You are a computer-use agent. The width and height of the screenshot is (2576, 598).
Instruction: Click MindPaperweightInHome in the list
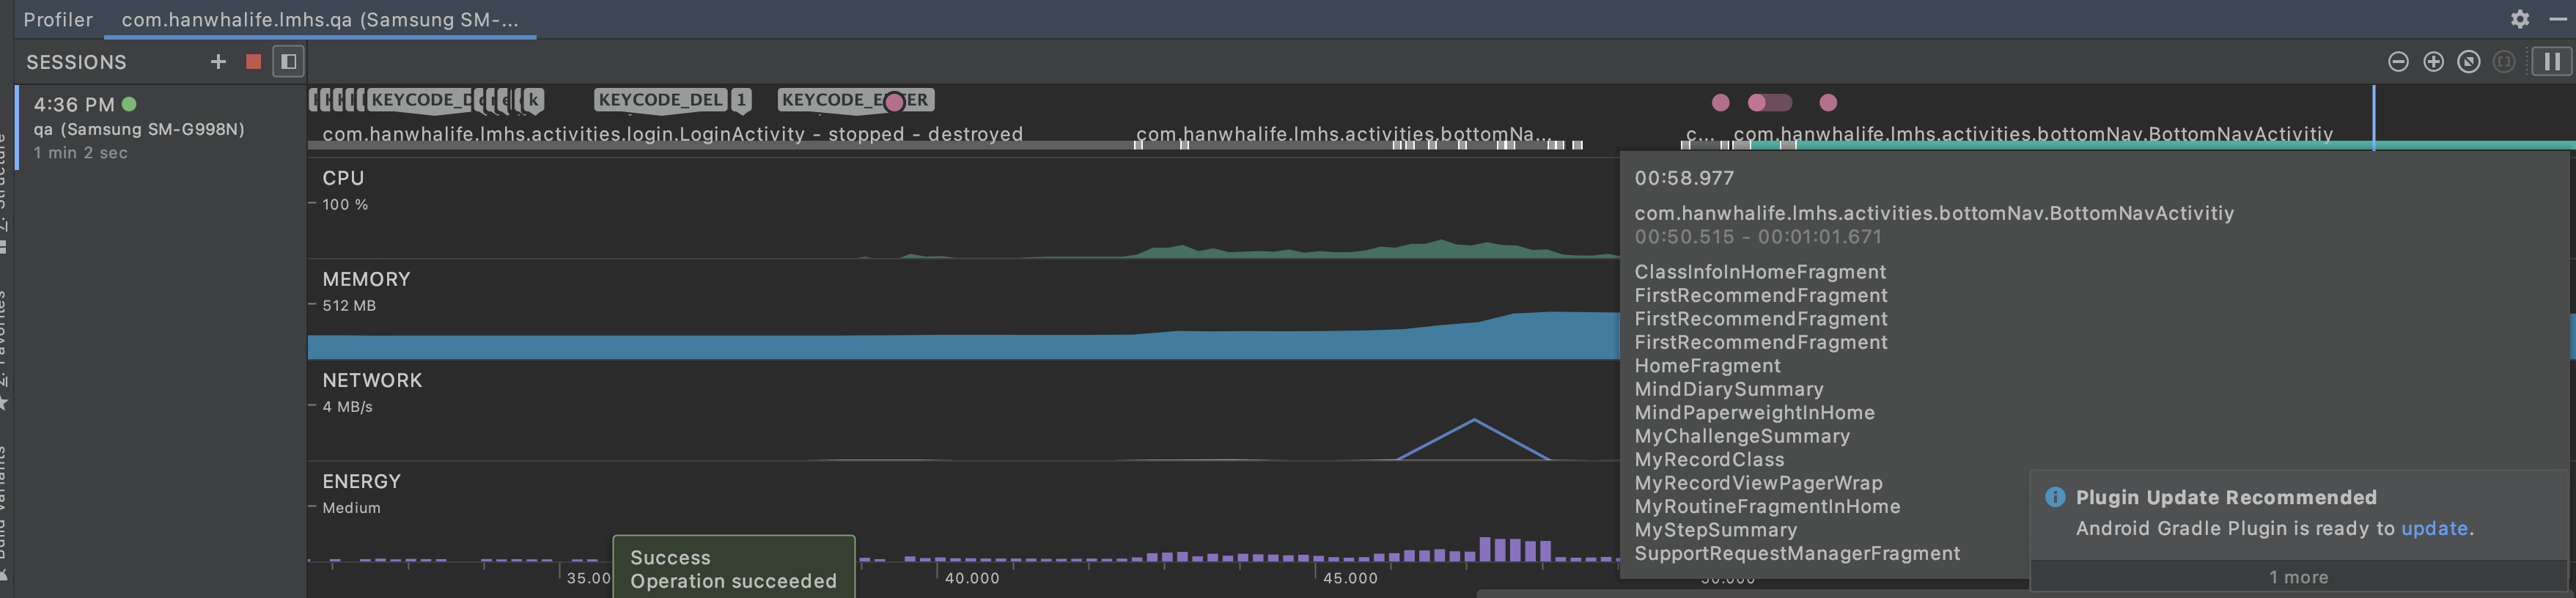point(1754,412)
